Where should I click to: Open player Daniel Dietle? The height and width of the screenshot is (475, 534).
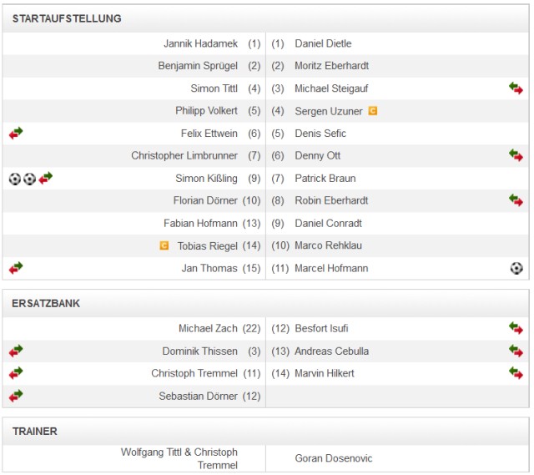pos(323,43)
